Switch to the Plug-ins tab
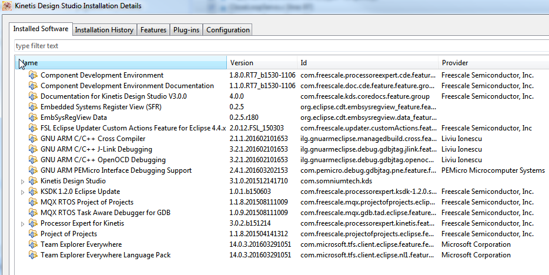Screen dimensions: 549x275 coord(186,30)
